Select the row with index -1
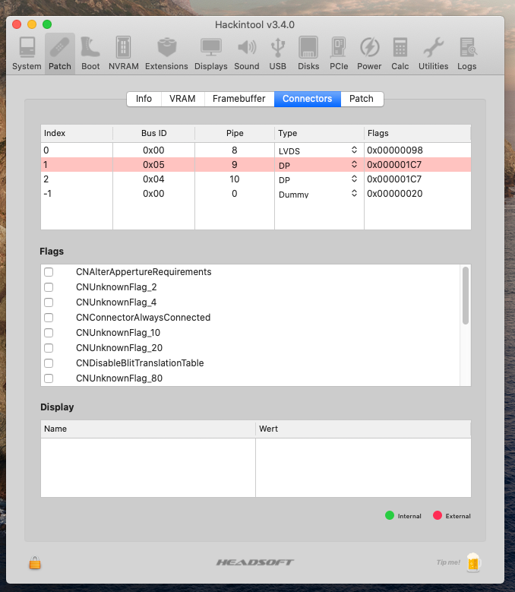 click(256, 194)
